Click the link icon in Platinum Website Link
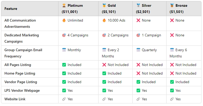This screenshot has height=106, width=203. click(64, 99)
